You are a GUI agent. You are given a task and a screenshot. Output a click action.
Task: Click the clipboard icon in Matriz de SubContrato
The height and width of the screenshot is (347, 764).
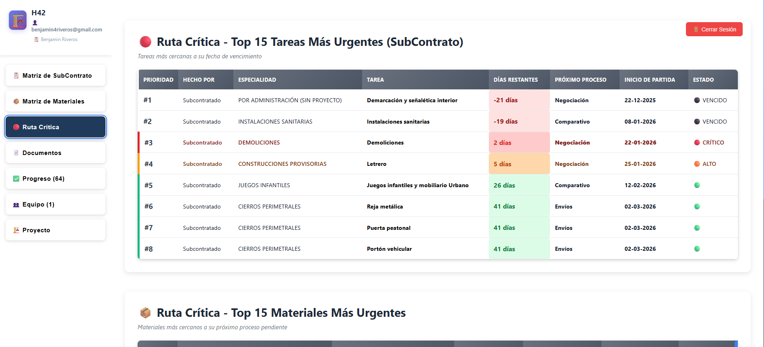[x=16, y=76]
